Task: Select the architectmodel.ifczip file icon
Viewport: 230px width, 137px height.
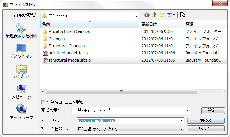Action: click(45, 53)
